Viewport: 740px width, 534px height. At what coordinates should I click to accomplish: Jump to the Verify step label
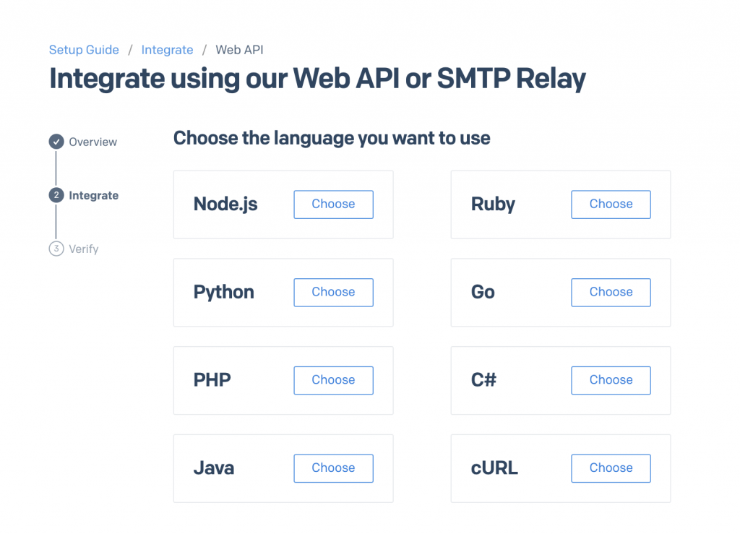point(83,249)
